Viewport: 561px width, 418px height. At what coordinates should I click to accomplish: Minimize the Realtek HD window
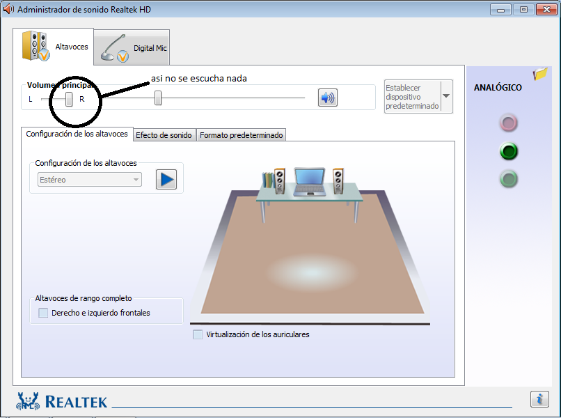tap(500, 10)
